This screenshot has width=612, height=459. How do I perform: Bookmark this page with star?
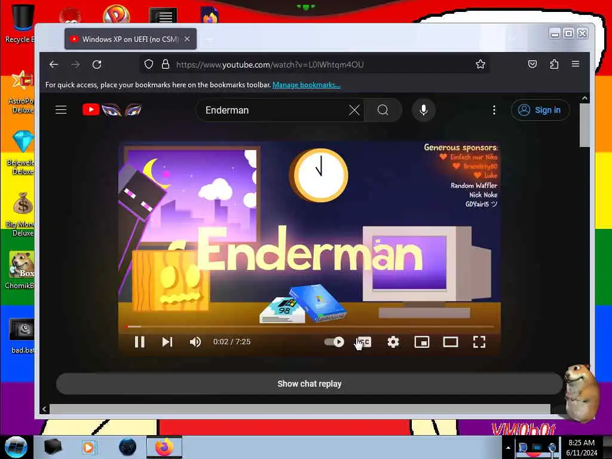point(481,65)
